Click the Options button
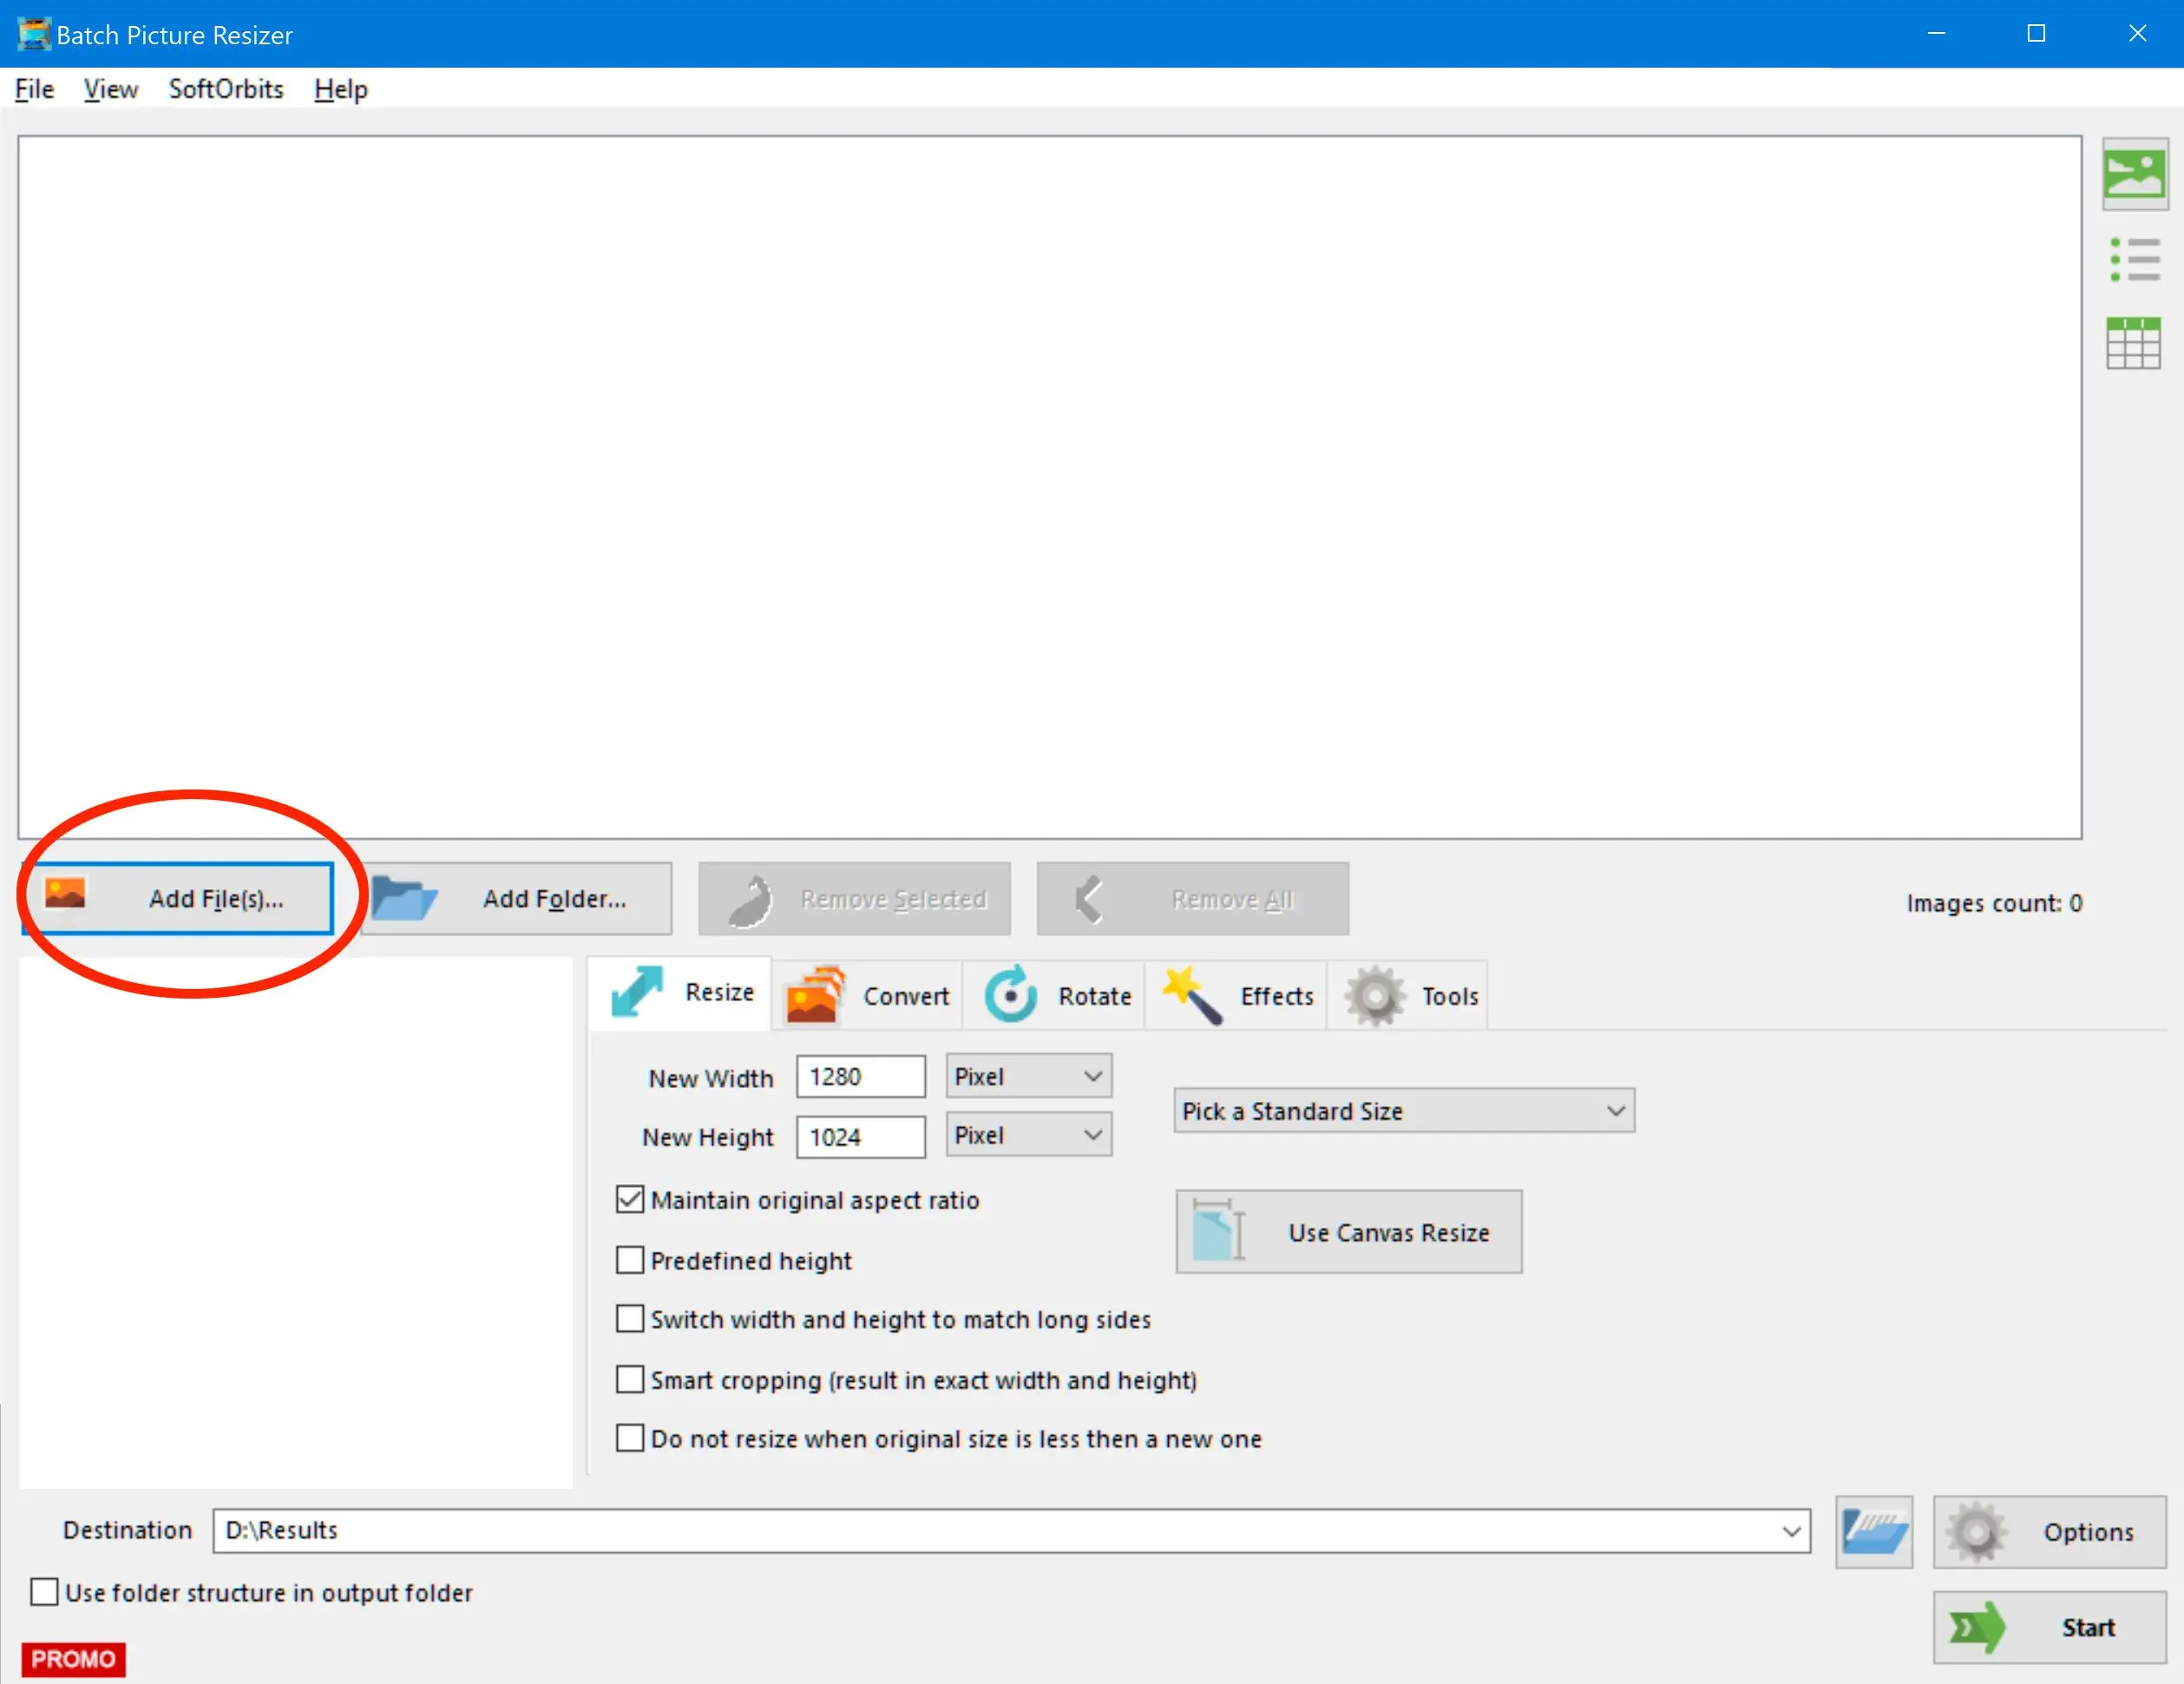 tap(2050, 1530)
